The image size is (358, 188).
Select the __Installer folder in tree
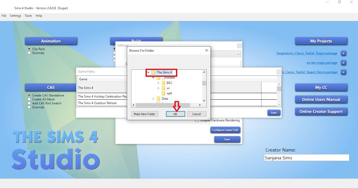click(x=168, y=78)
